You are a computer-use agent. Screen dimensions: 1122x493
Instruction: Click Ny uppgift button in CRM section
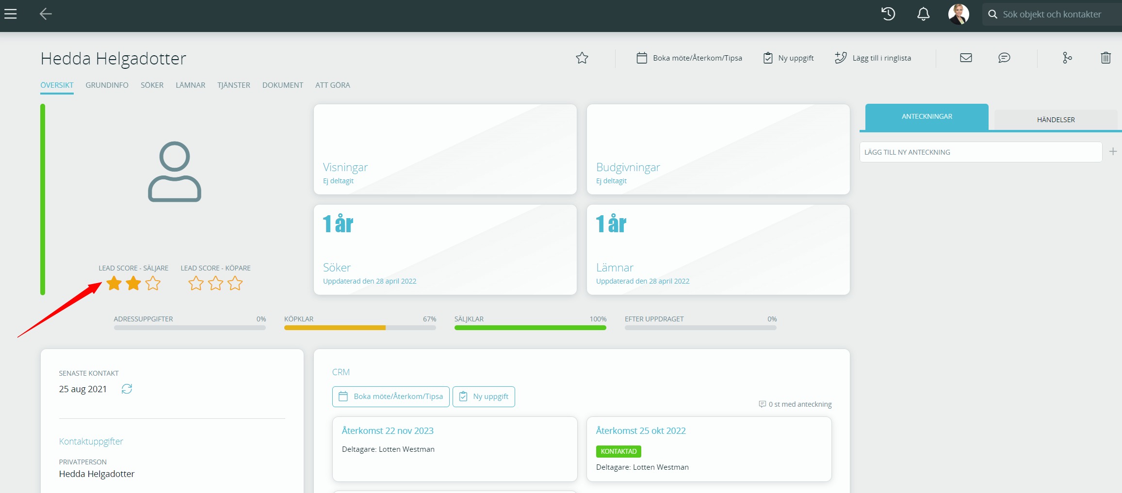(484, 397)
